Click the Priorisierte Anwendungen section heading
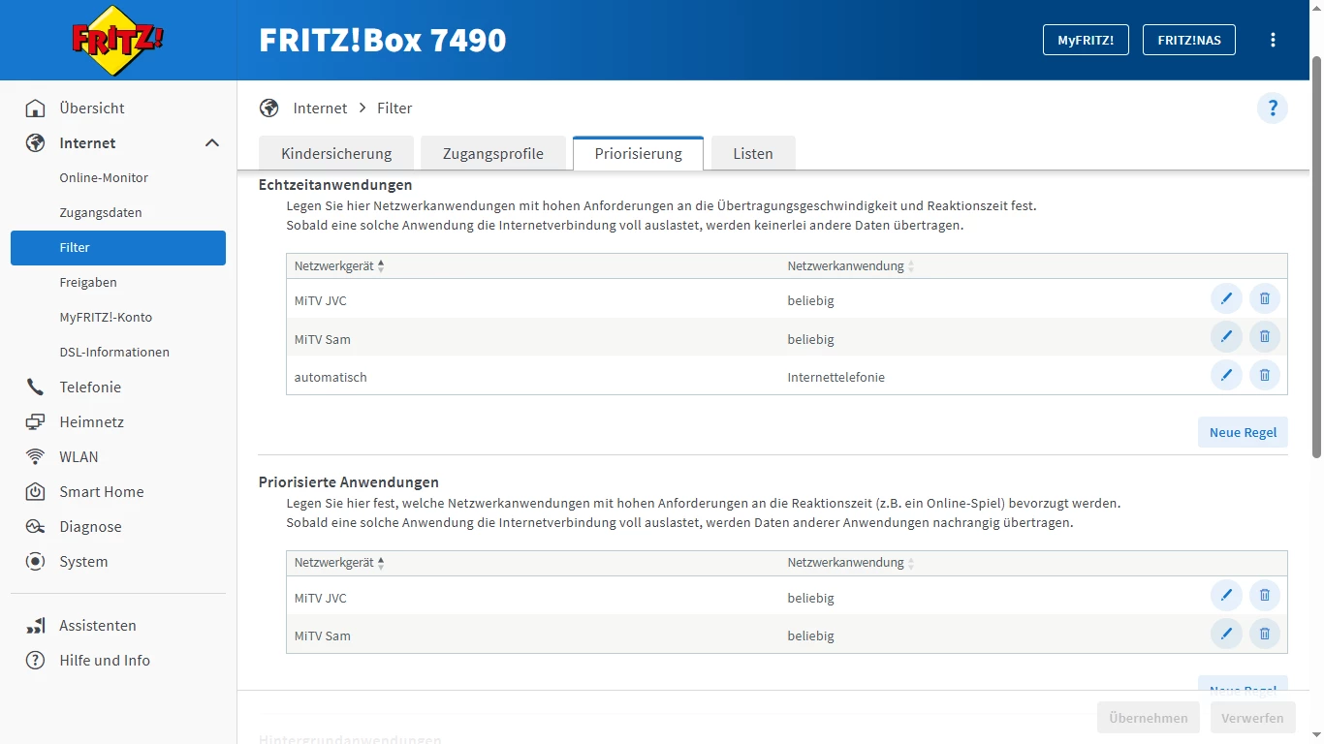Image resolution: width=1324 pixels, height=744 pixels. [x=348, y=481]
